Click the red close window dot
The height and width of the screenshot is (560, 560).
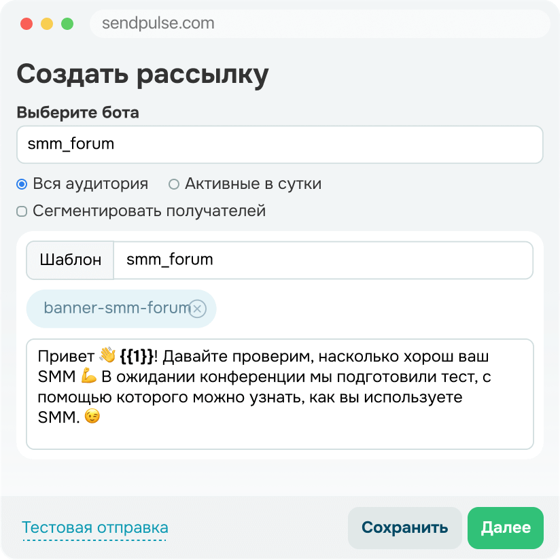(27, 24)
